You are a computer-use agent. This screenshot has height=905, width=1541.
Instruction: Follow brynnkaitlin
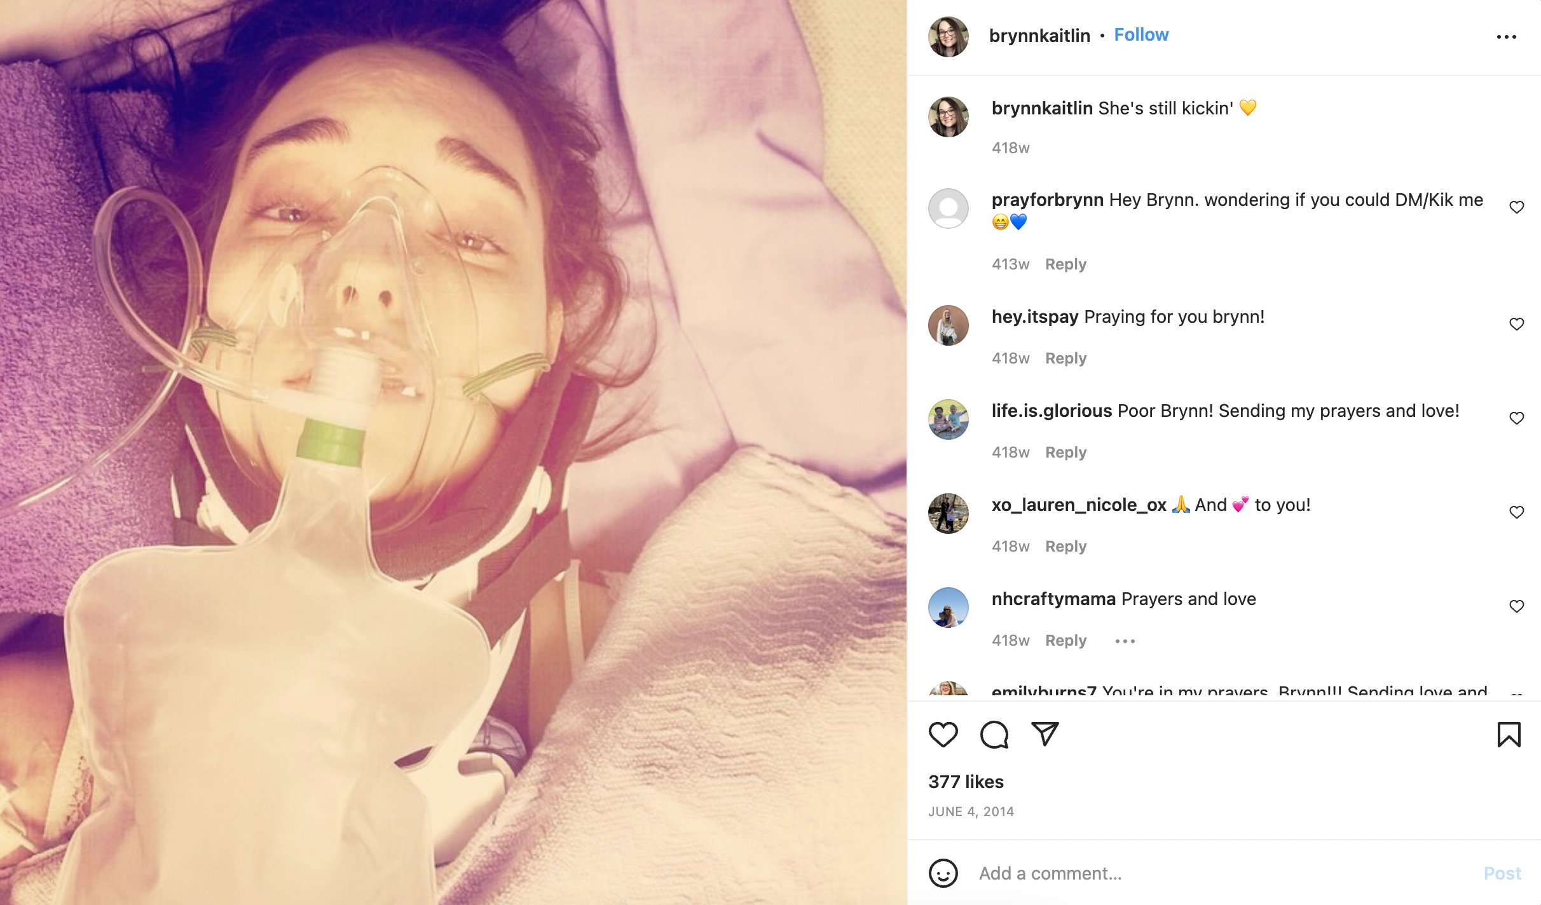pyautogui.click(x=1141, y=35)
